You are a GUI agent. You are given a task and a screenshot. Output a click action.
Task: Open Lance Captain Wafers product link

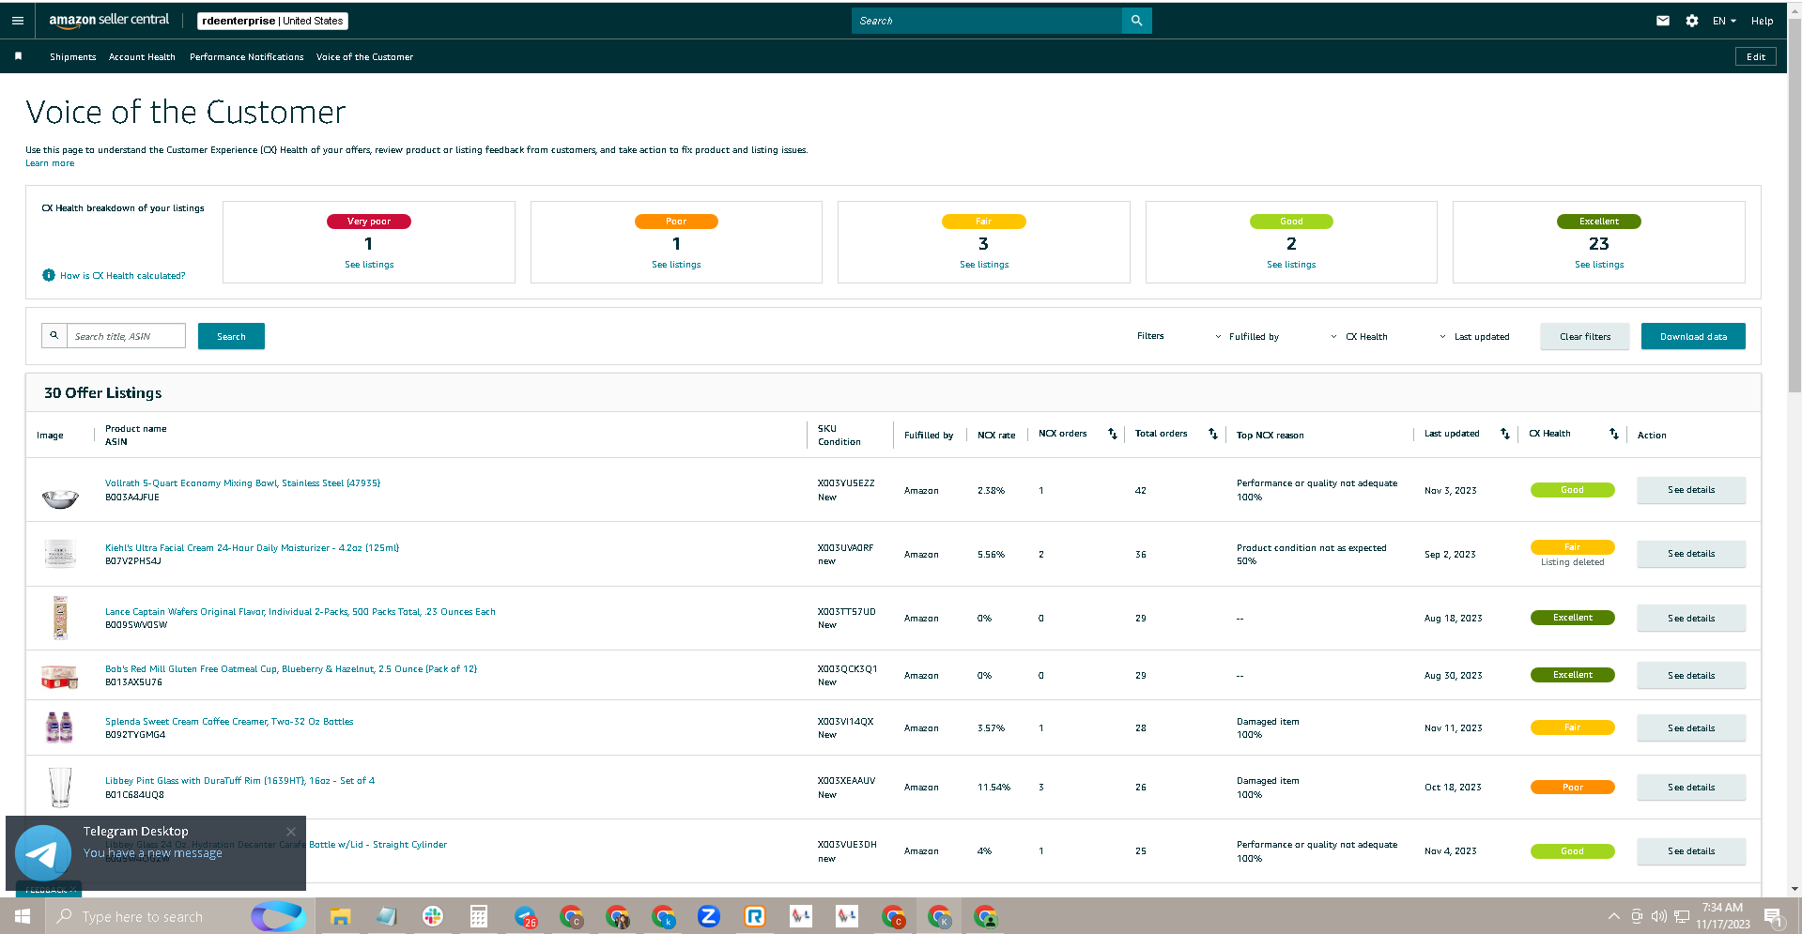300,612
